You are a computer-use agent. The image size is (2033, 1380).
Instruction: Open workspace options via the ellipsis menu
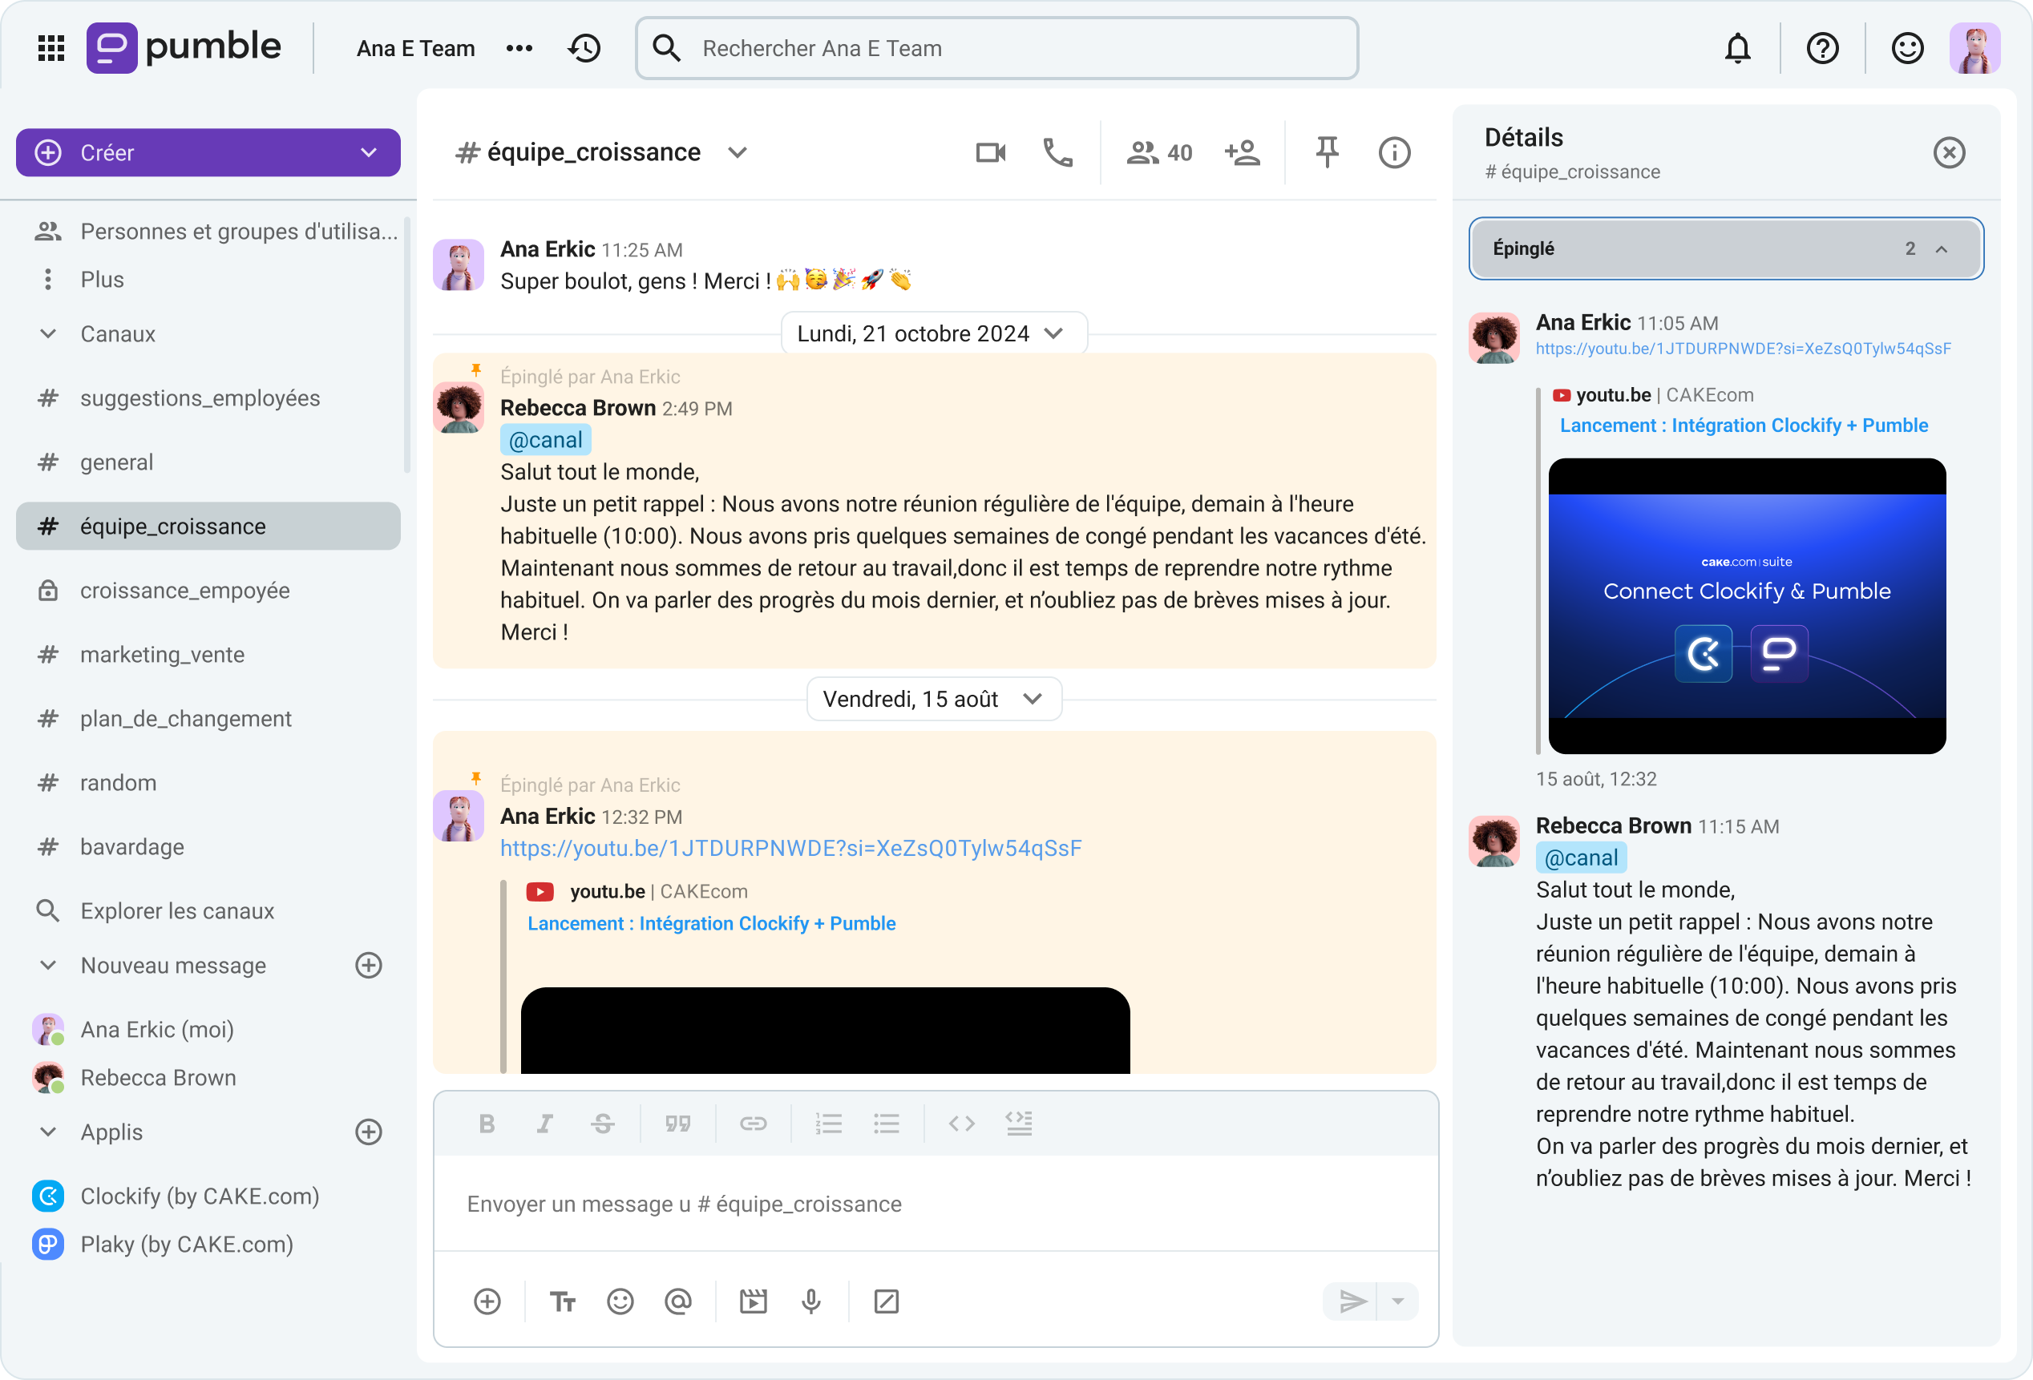(519, 48)
